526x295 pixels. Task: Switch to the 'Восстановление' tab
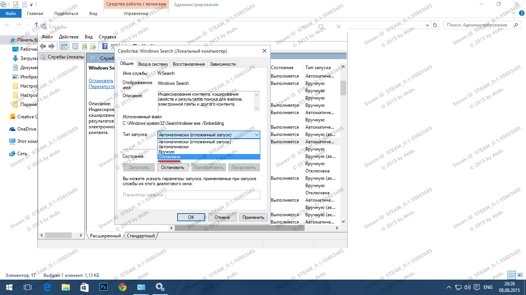pyautogui.click(x=189, y=64)
